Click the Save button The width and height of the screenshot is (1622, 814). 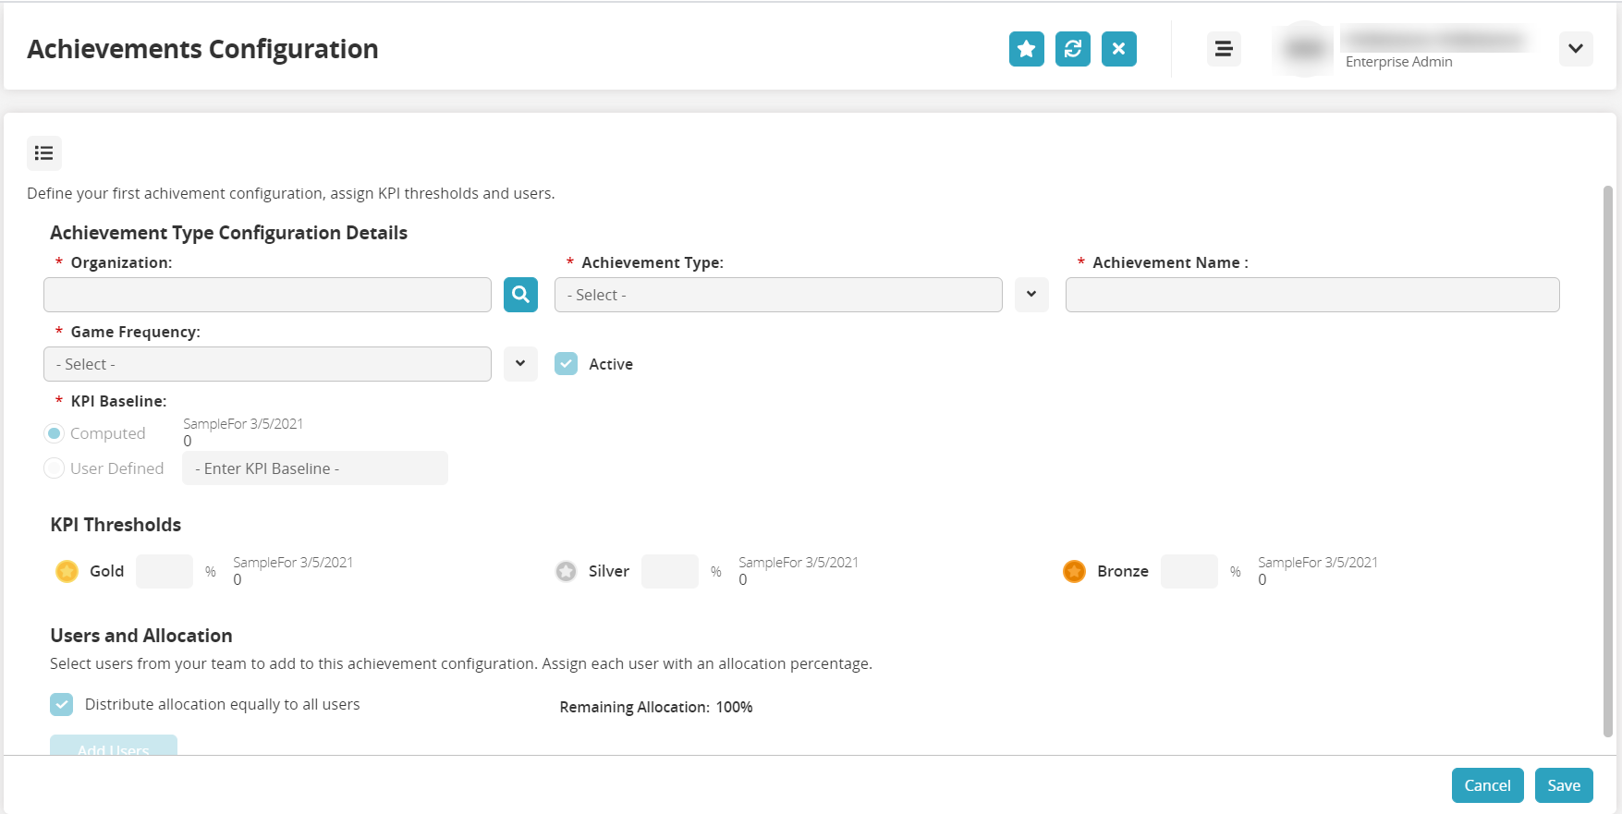[x=1564, y=785]
